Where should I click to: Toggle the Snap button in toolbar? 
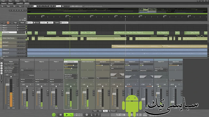(58, 6)
